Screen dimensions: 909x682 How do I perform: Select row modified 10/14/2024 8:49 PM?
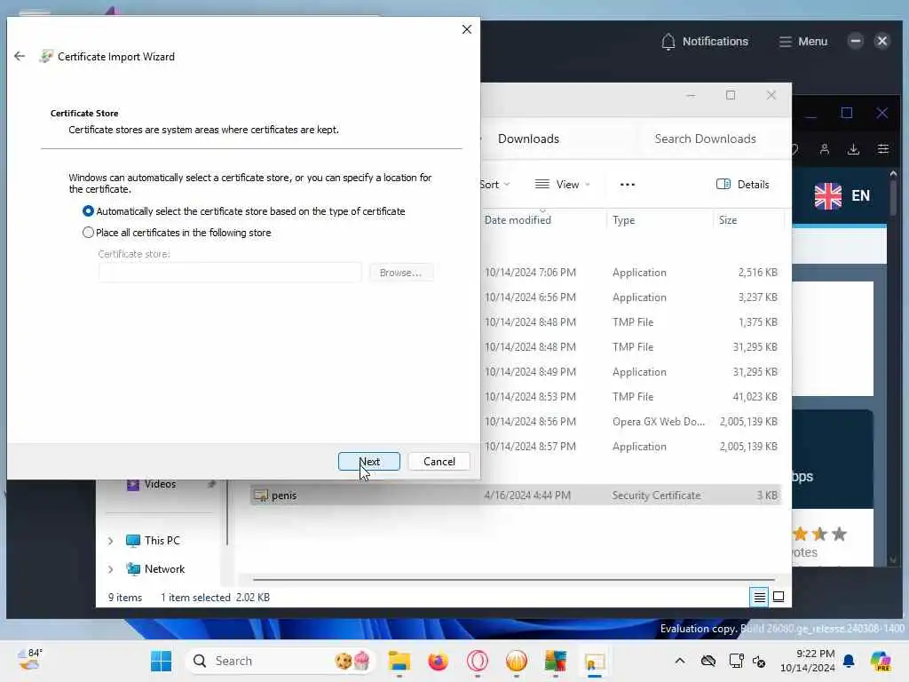tap(632, 372)
